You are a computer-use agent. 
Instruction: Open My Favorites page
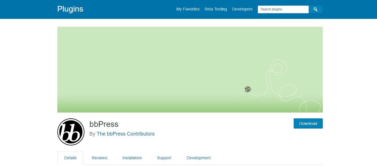(x=188, y=9)
